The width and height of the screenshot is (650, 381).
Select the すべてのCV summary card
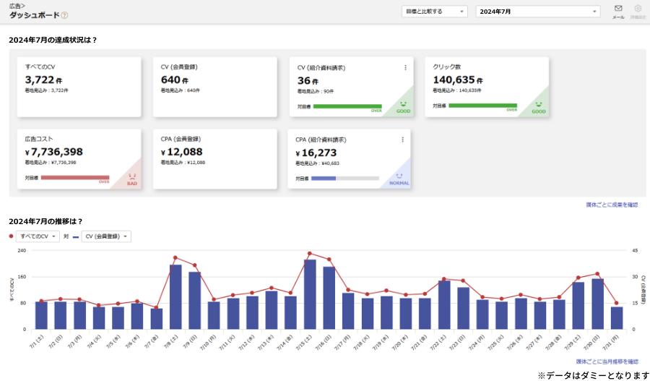click(x=79, y=87)
